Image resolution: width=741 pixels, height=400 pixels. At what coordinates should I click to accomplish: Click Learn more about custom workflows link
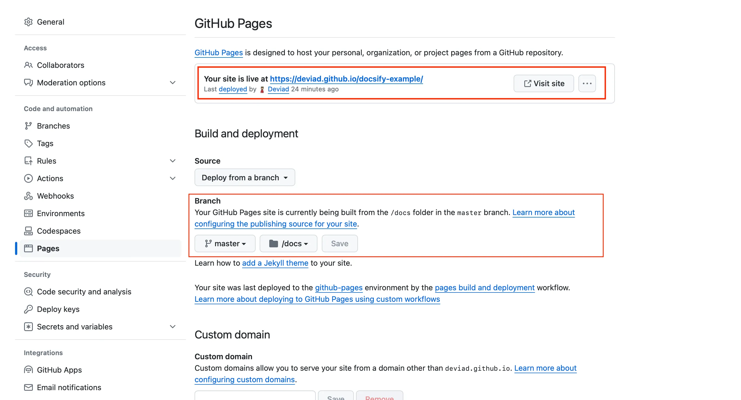coord(317,299)
